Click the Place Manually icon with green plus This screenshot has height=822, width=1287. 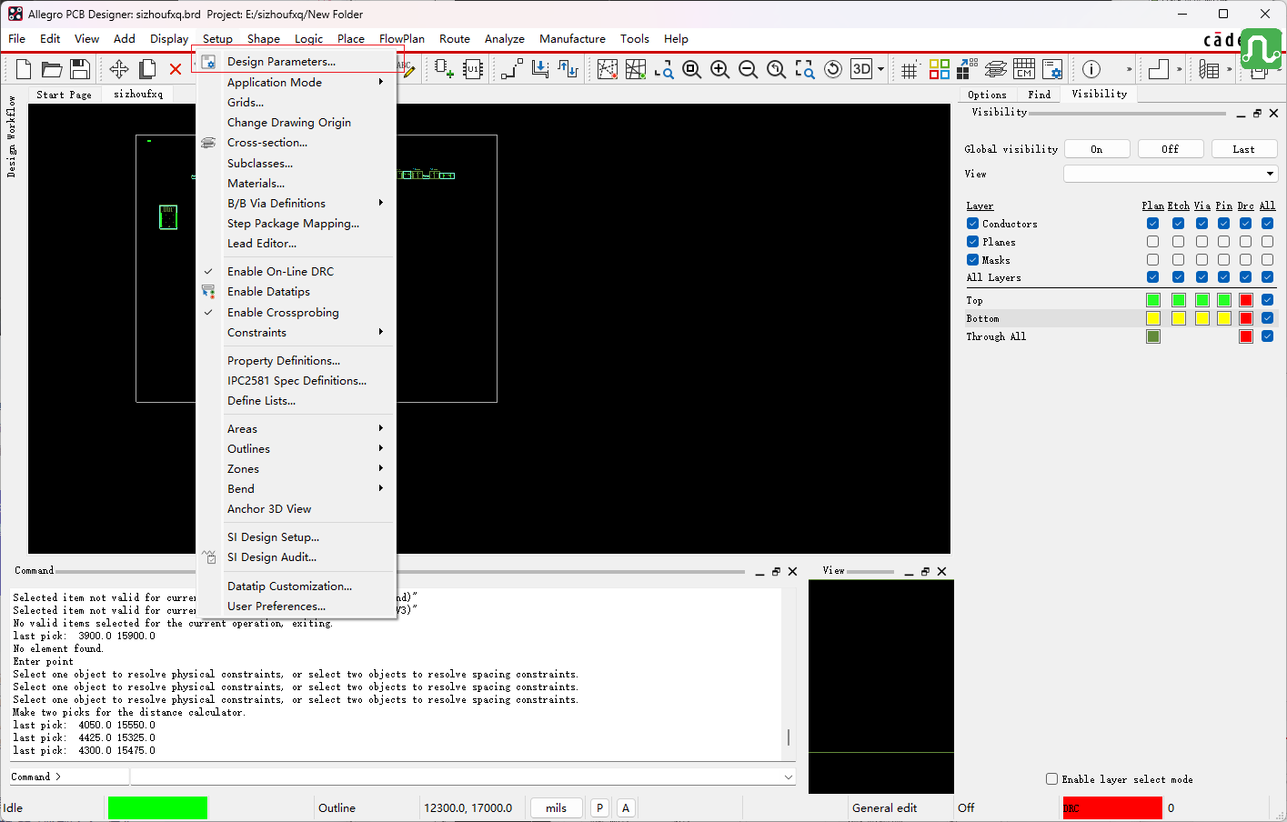pyautogui.click(x=444, y=69)
